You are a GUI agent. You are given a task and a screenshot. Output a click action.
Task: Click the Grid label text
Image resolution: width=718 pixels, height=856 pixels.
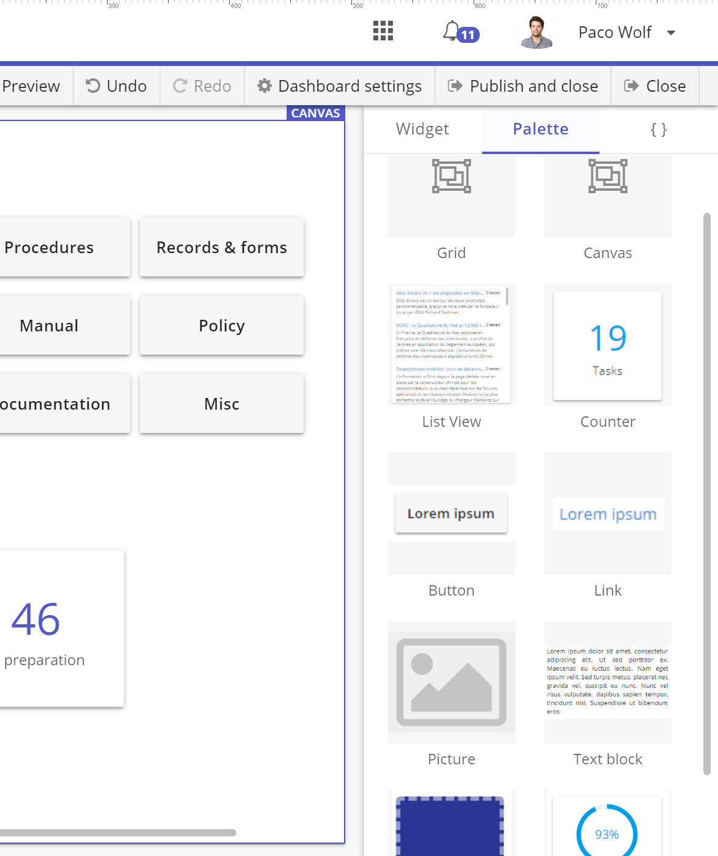click(452, 253)
